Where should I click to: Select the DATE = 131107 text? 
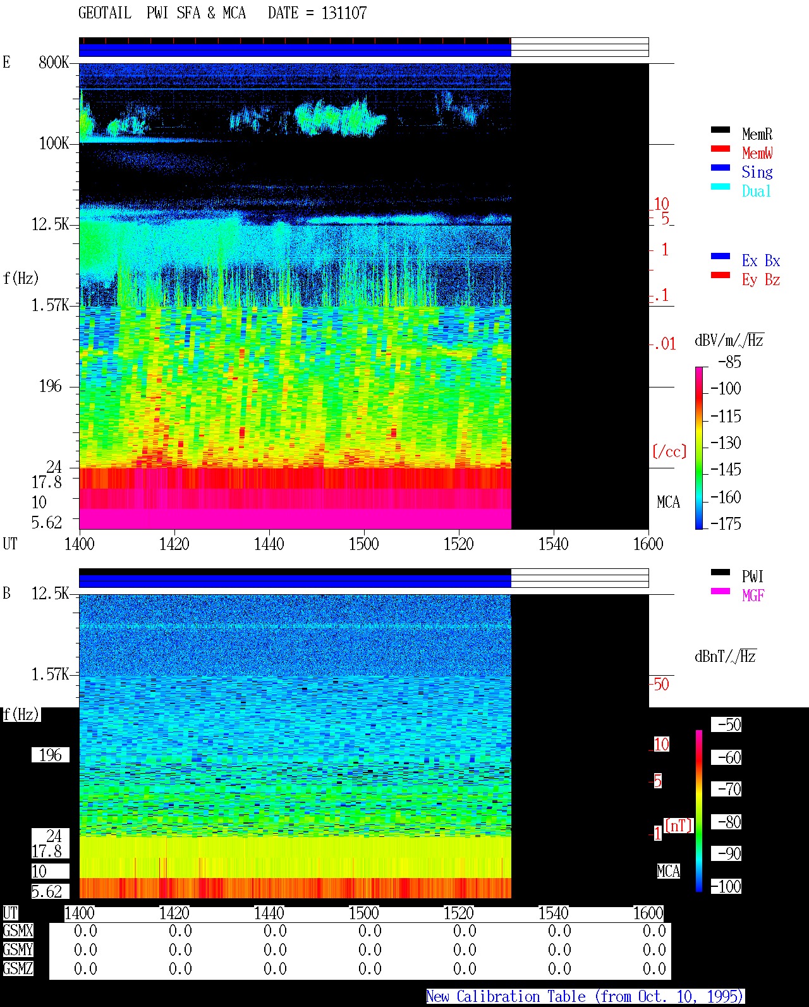coord(317,13)
